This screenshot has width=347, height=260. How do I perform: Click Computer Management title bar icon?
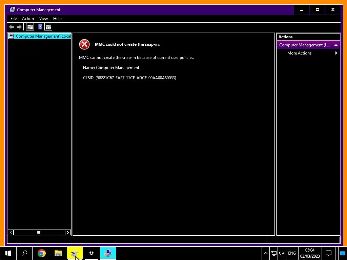pos(13,9)
